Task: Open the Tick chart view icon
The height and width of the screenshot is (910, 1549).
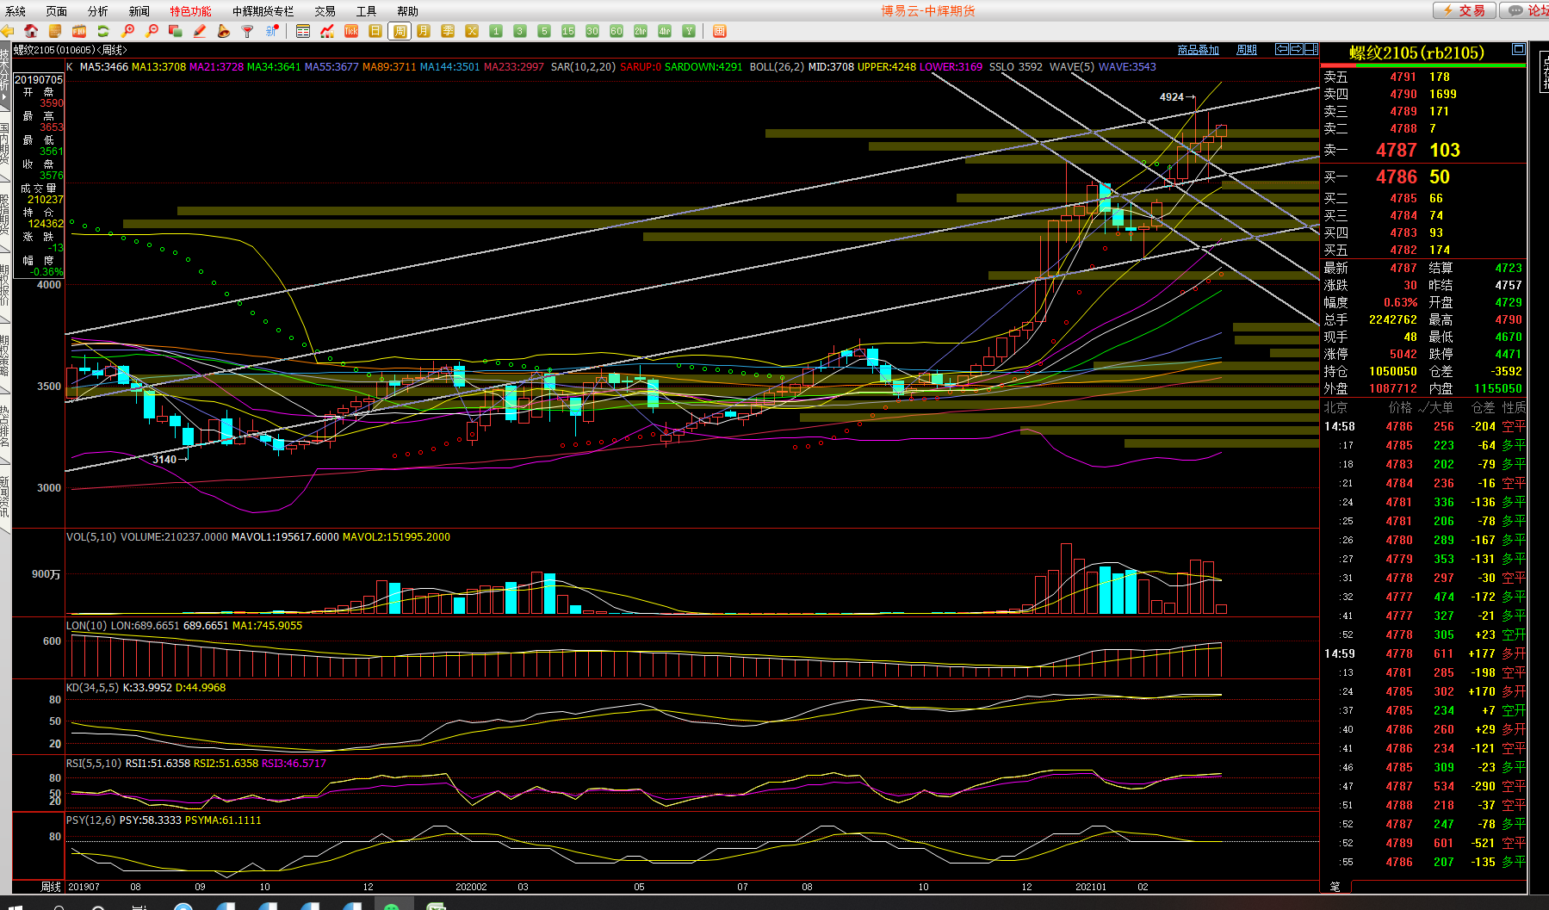Action: (351, 31)
